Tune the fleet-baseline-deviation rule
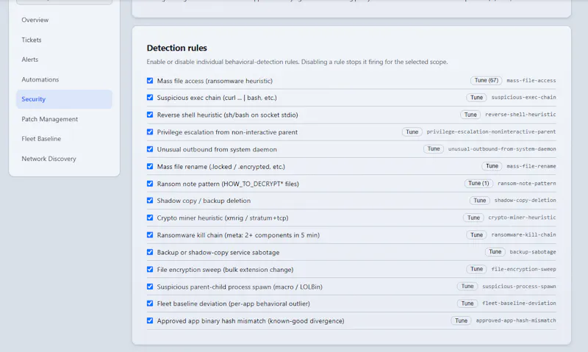This screenshot has width=588, height=352. (467, 303)
